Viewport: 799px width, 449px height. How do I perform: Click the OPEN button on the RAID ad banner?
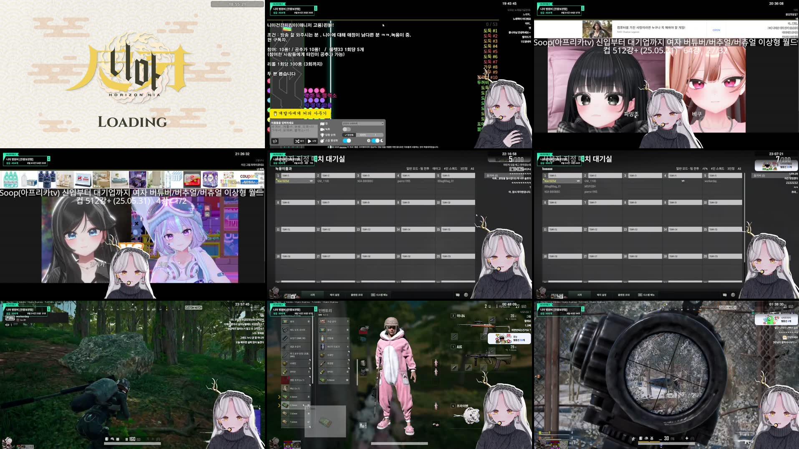716,30
